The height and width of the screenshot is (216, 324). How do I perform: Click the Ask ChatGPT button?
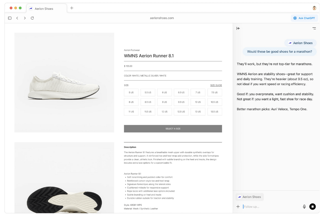pos(304,18)
